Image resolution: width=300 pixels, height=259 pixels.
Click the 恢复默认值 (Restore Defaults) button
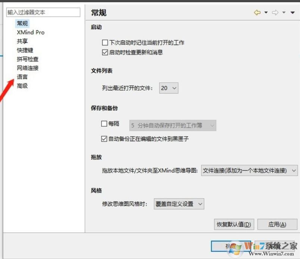pos(234,224)
